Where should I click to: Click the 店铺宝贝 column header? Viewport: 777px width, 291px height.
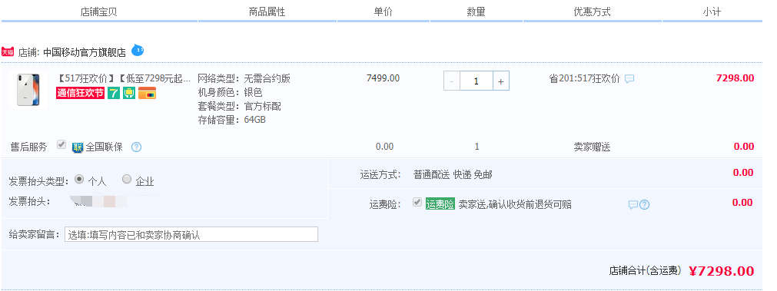[98, 12]
